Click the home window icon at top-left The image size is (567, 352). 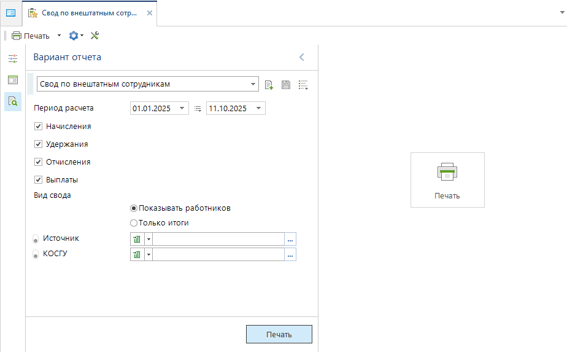[x=10, y=13]
